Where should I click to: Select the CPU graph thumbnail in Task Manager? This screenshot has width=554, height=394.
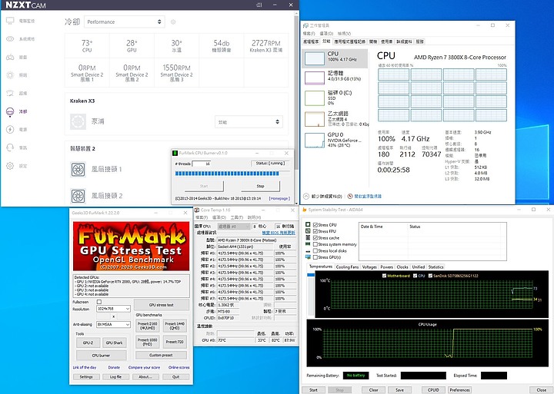(x=315, y=58)
